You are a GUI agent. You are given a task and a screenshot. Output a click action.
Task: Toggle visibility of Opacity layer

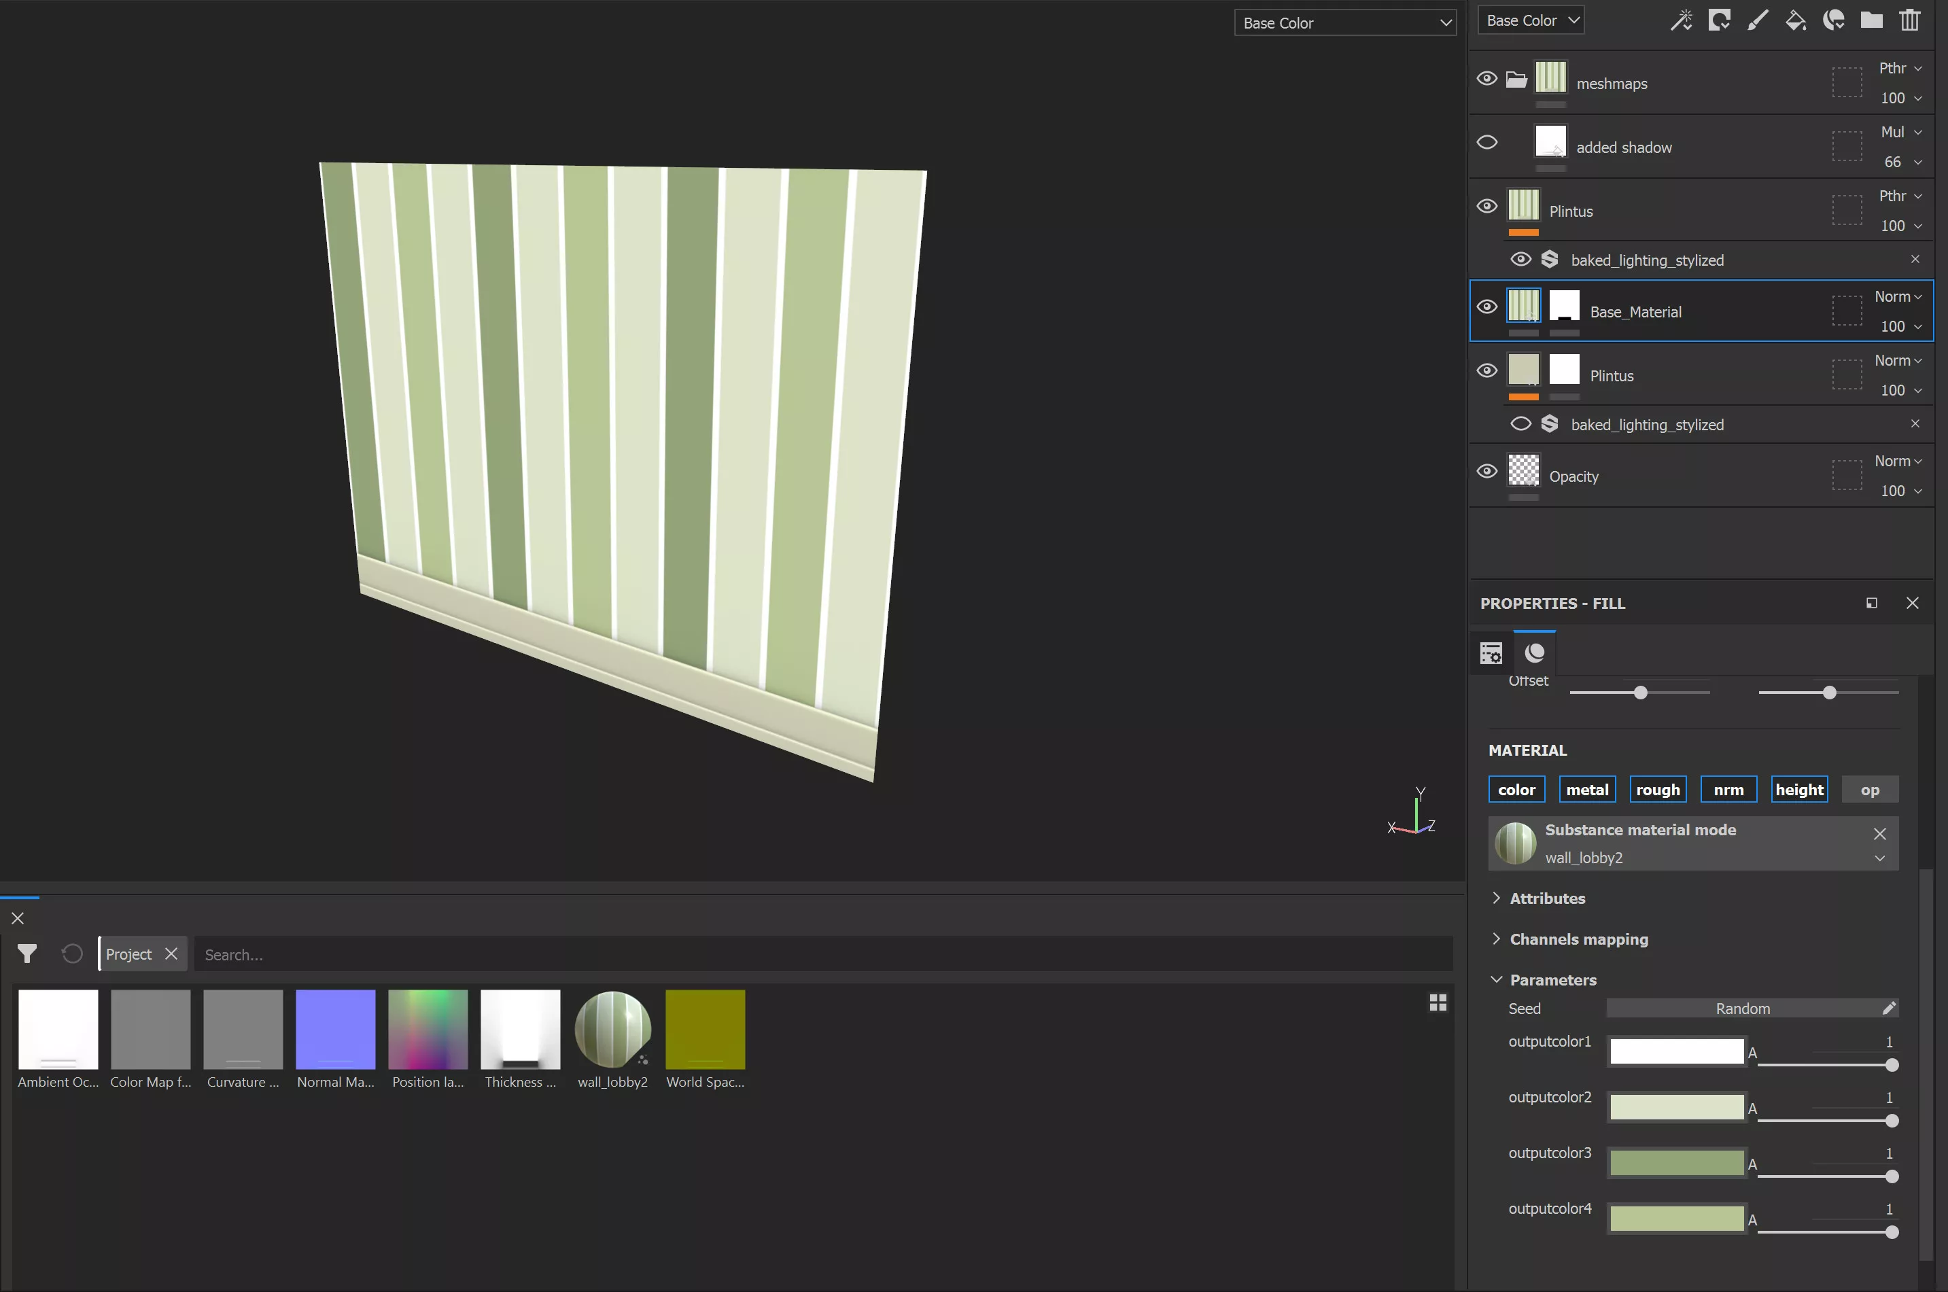(x=1486, y=471)
